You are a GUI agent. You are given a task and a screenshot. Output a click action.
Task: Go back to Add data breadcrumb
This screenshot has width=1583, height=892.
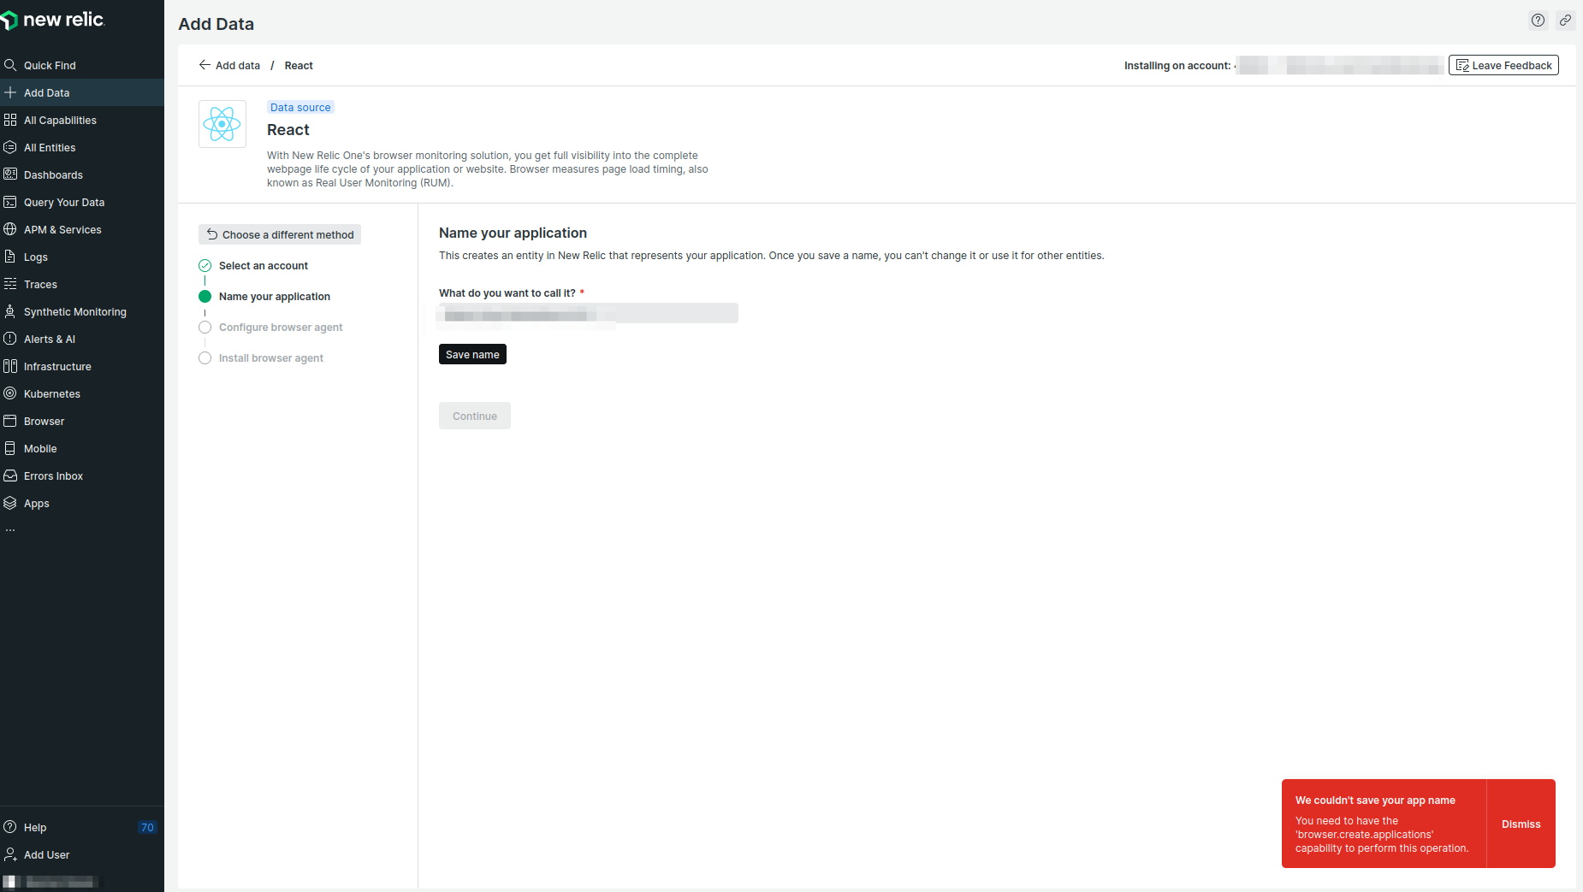(229, 65)
